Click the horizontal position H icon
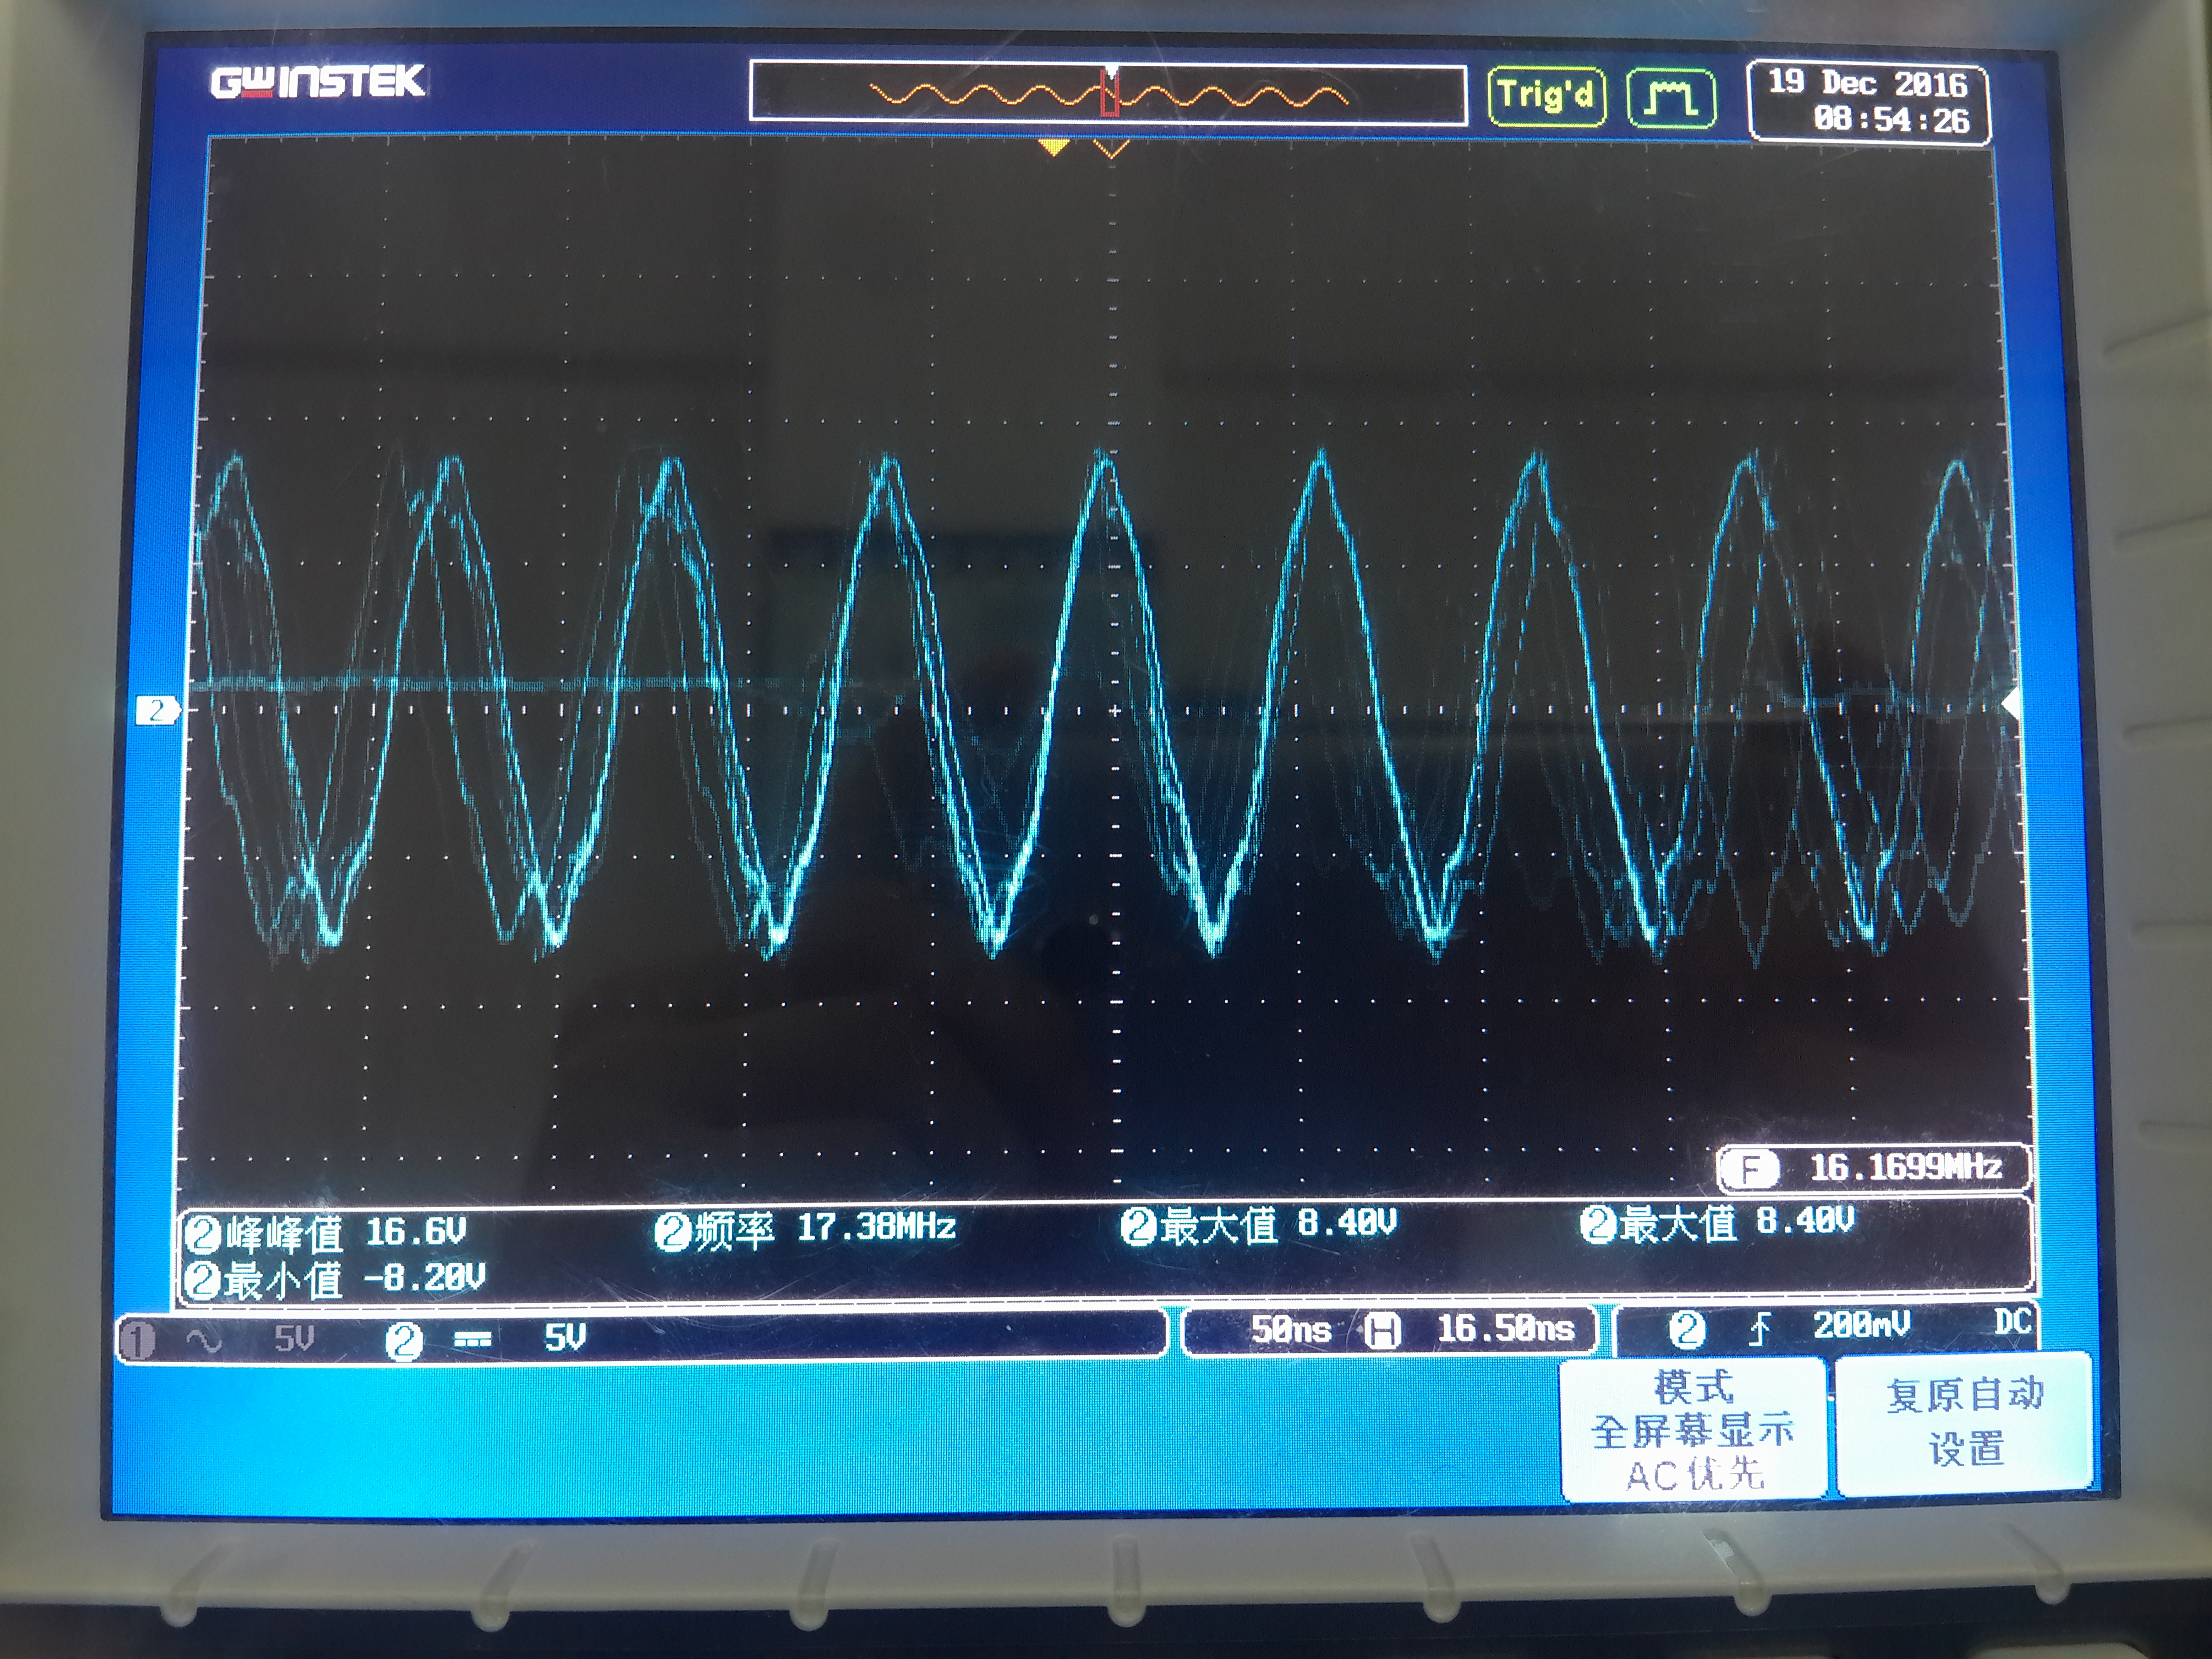Screen dimensions: 2212x1659 1382,1330
